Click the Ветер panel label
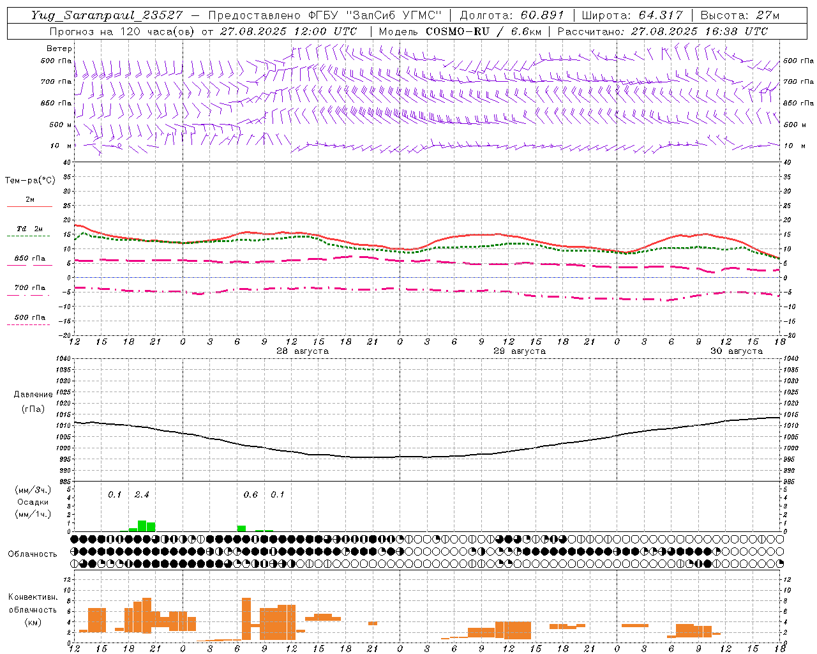Image resolution: width=817 pixels, height=654 pixels. [59, 49]
